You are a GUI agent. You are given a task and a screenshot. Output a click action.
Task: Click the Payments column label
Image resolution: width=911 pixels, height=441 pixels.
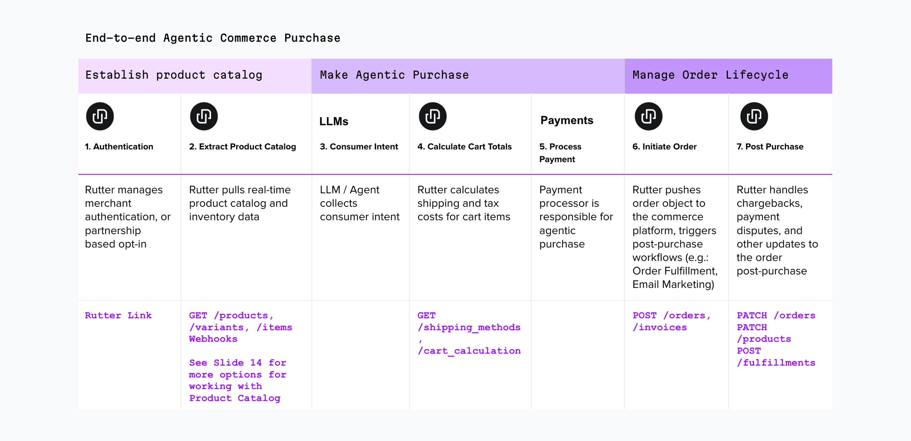coord(567,120)
